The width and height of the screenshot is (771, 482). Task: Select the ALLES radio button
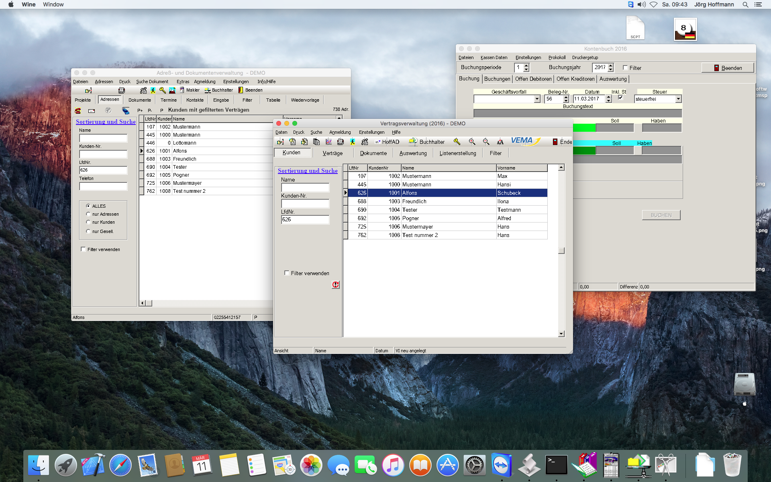(88, 206)
